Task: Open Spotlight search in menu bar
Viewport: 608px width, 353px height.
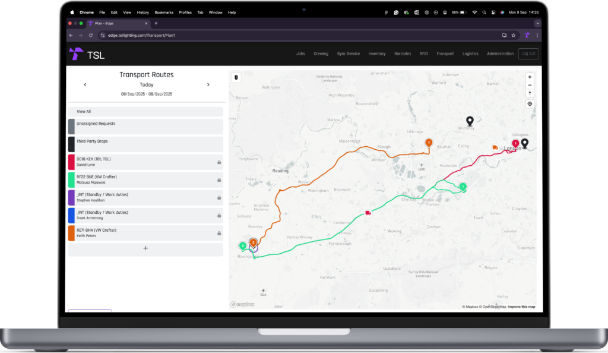Action: (484, 12)
